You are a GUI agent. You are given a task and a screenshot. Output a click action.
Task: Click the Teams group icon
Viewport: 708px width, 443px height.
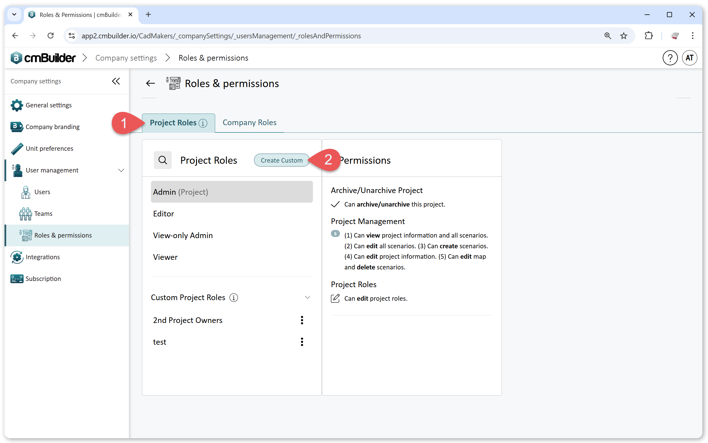25,214
